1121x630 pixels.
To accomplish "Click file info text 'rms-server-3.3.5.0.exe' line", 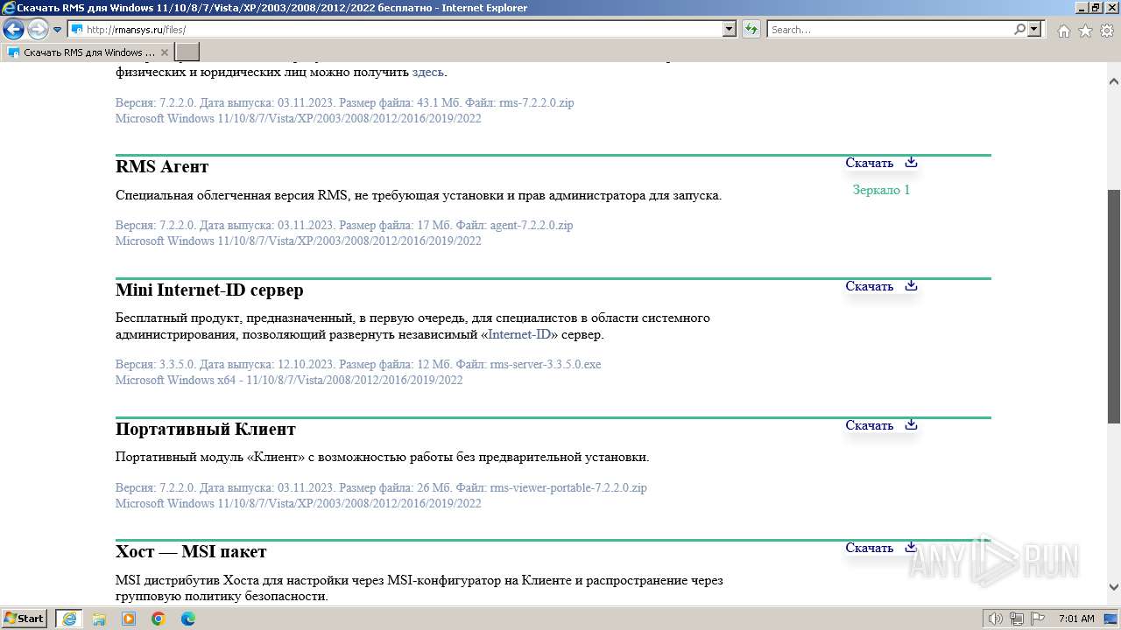I will click(x=358, y=364).
